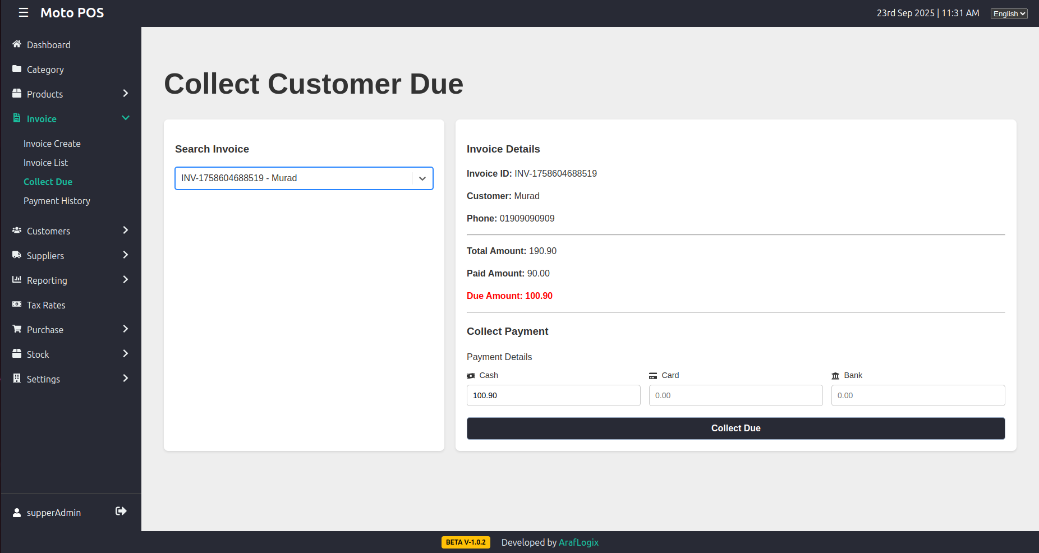Screen dimensions: 1039x553
Task: Click the Purchase cart icon
Action: [x=17, y=329]
